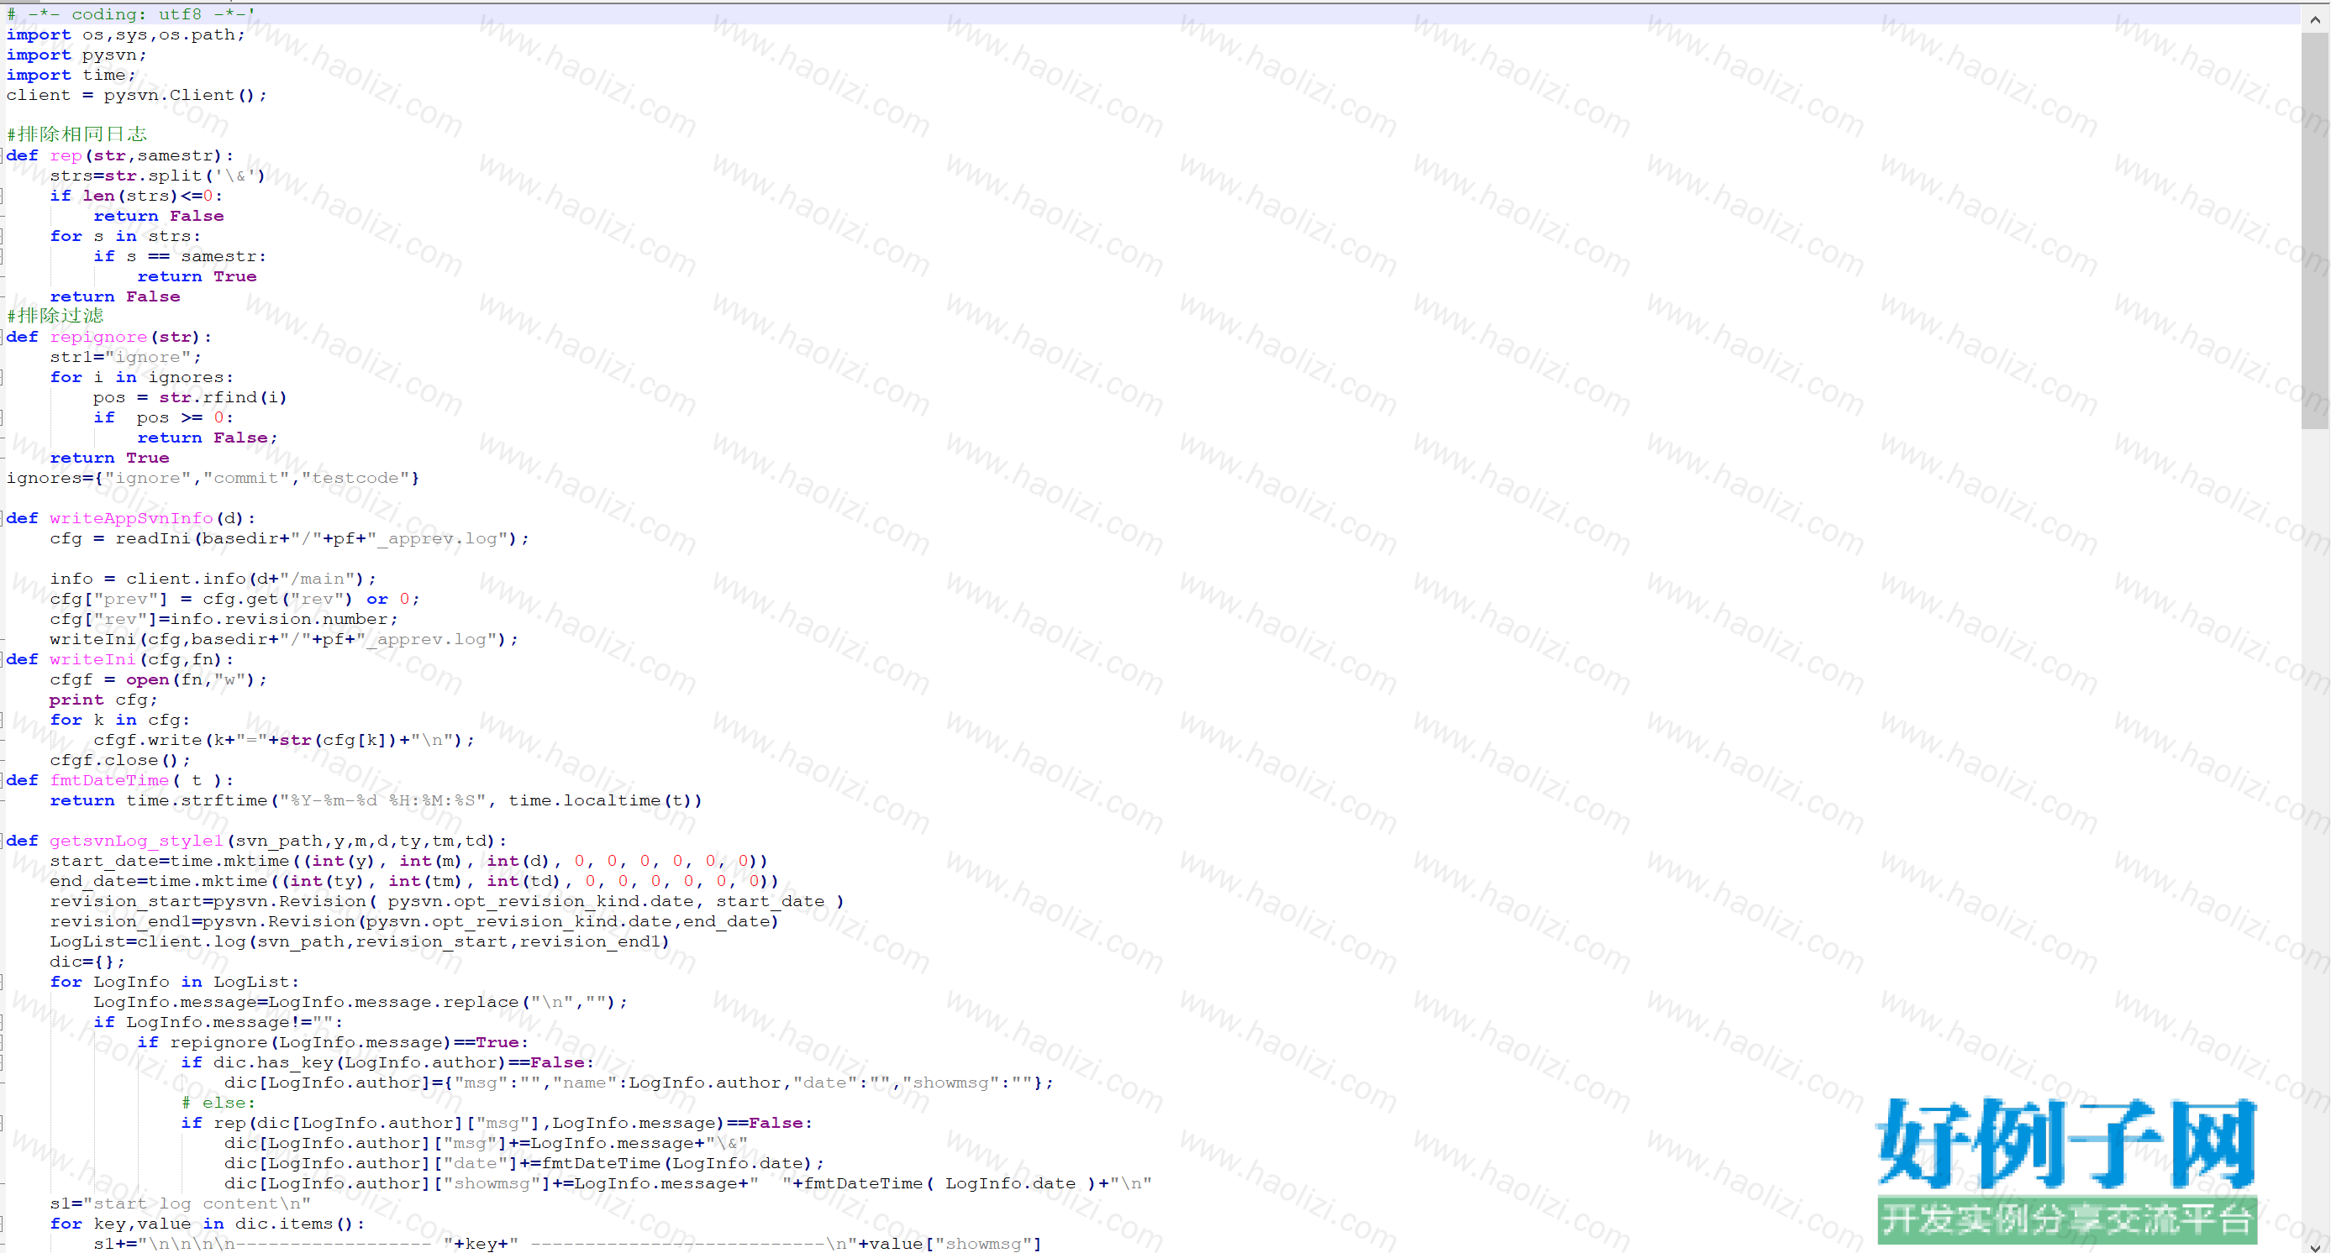Click the line 'for LogInfo in LogList:'

[x=174, y=982]
